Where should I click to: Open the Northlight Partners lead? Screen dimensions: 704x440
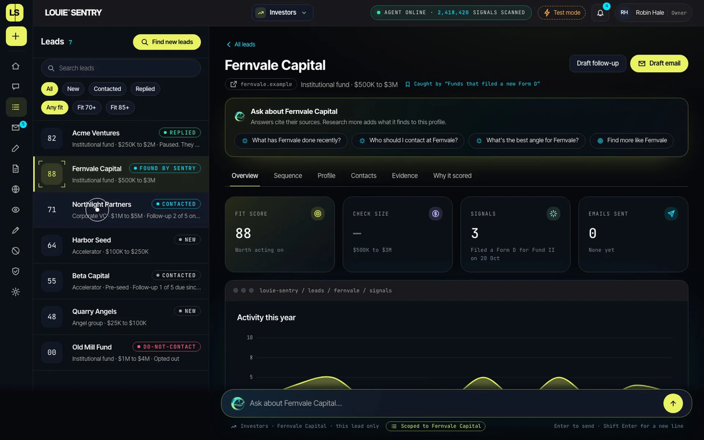point(121,210)
